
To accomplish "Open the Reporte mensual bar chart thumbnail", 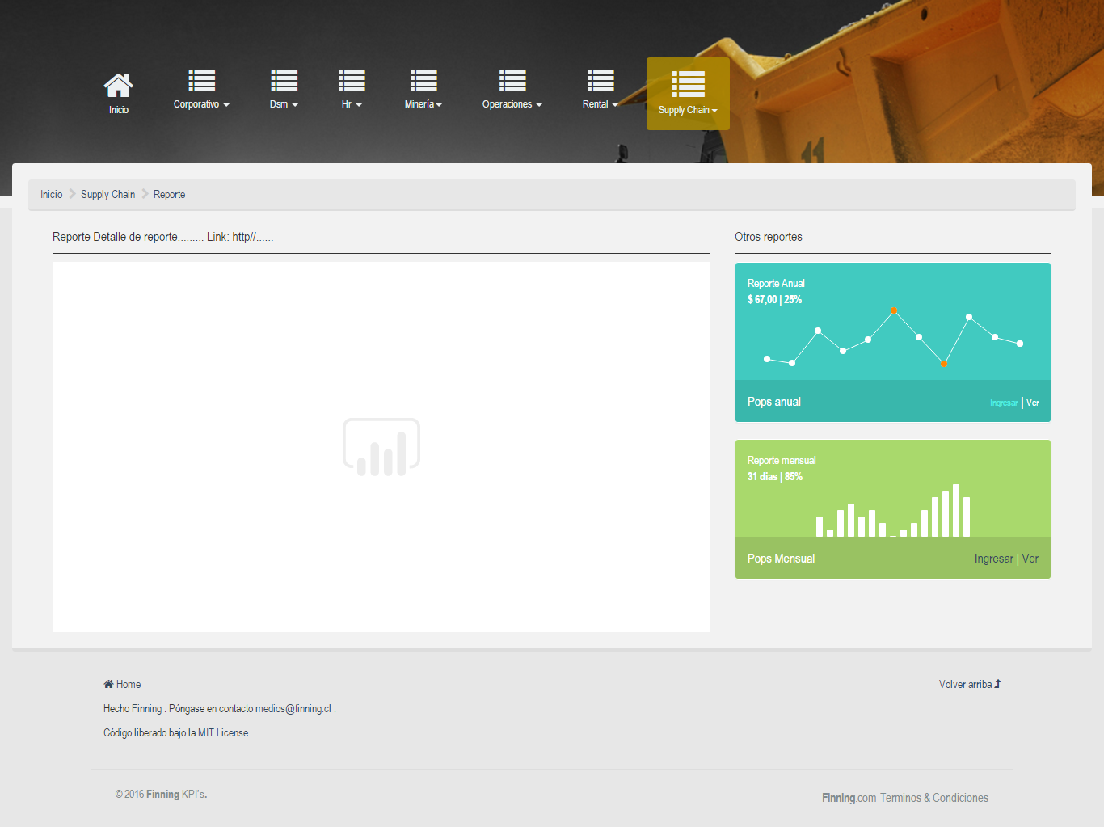I will [892, 509].
